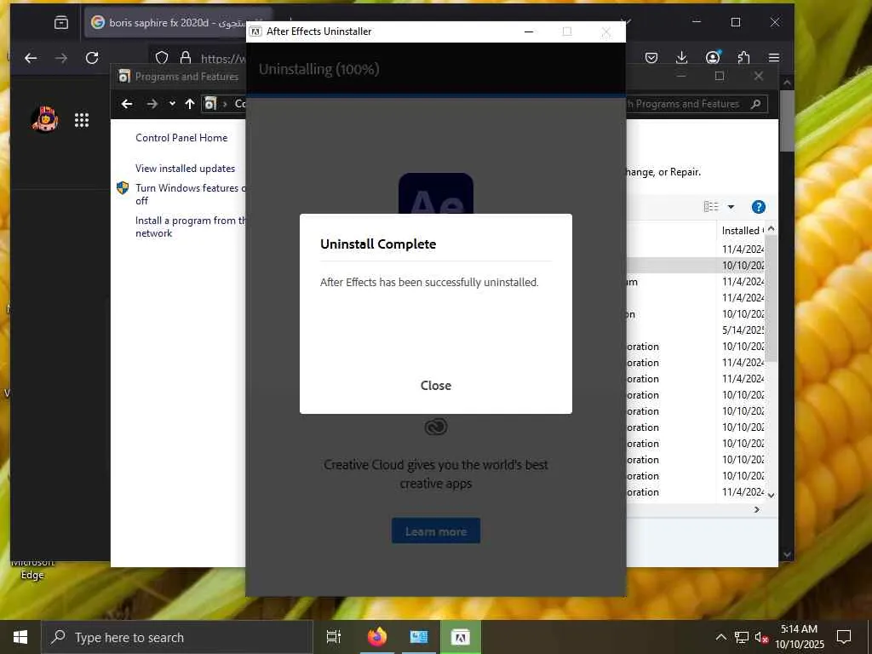
Task: Click the Learn more button in uninstaller
Action: 435,531
